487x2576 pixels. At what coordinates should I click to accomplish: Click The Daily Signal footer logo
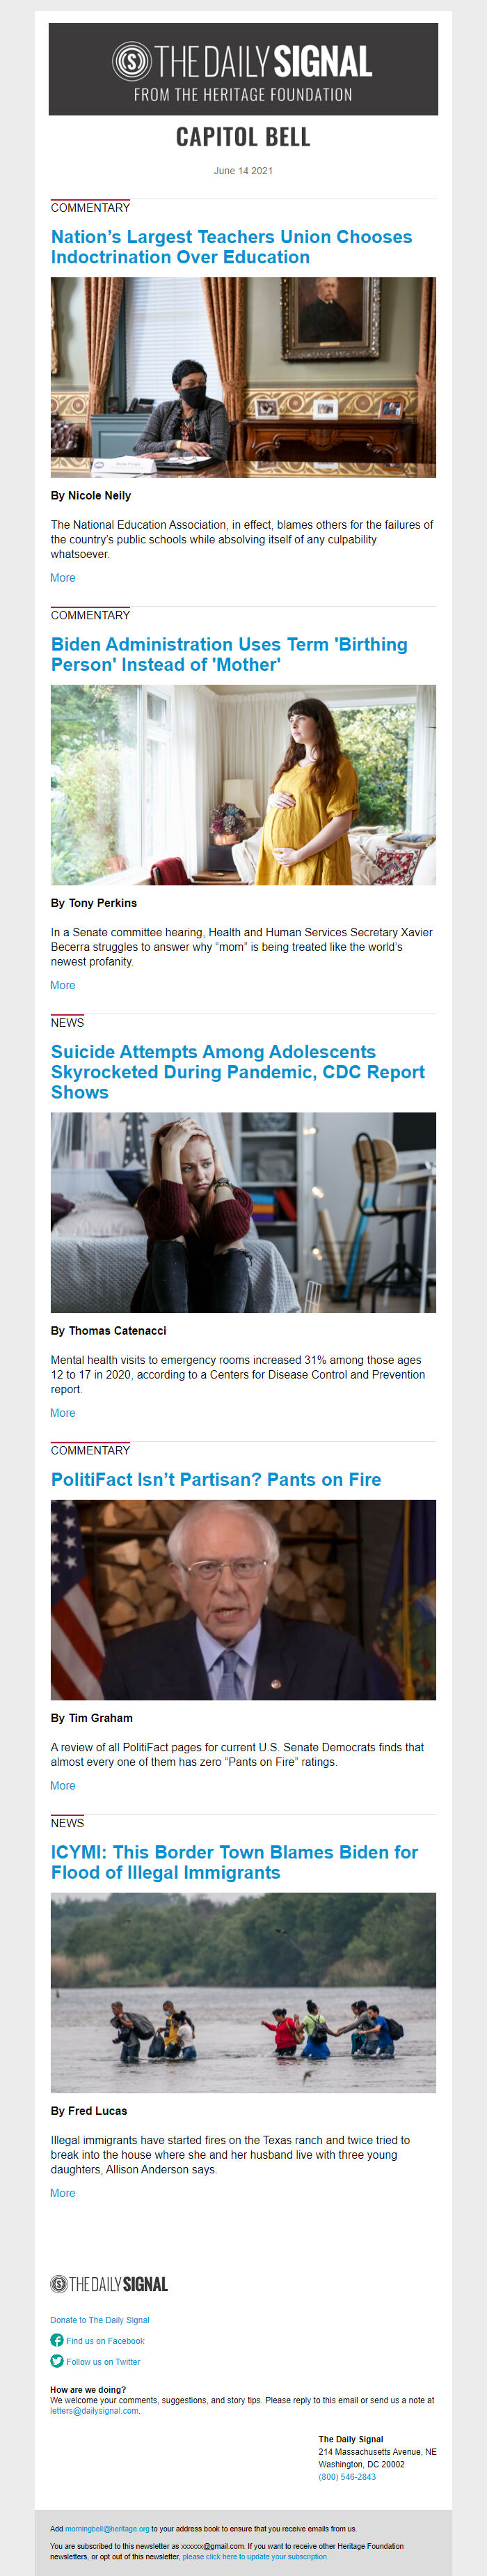tap(109, 2284)
